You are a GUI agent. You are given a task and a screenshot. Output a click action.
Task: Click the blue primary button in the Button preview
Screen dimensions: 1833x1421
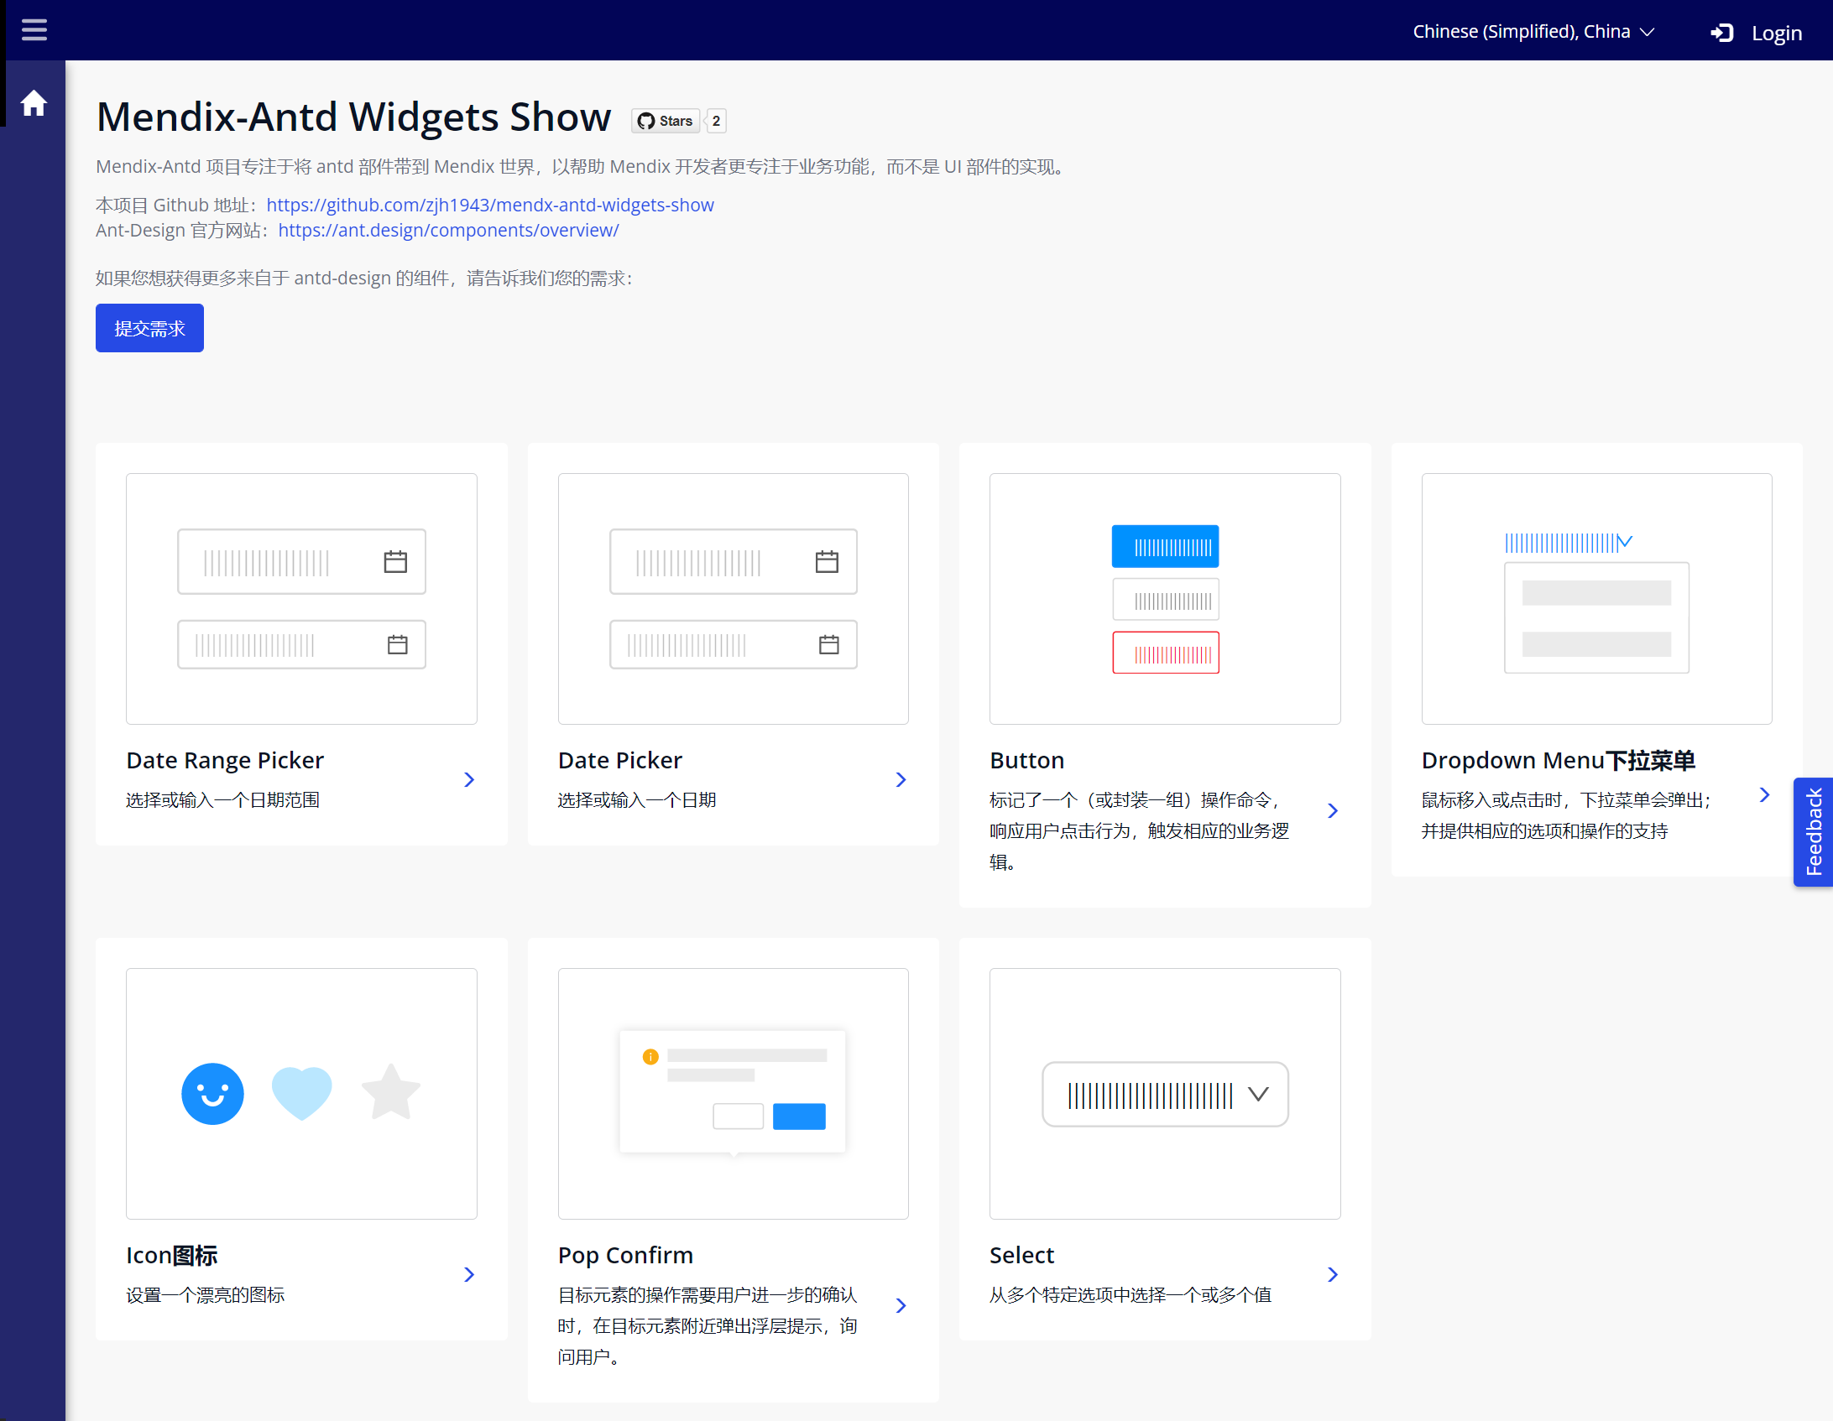(x=1165, y=545)
